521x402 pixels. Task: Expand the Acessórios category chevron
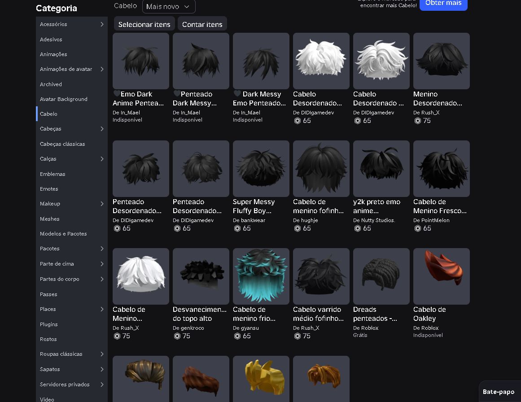tap(102, 24)
